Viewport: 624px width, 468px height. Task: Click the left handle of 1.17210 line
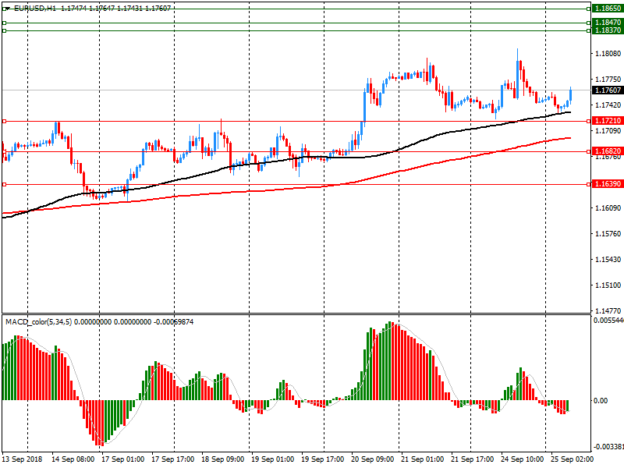tap(5, 121)
